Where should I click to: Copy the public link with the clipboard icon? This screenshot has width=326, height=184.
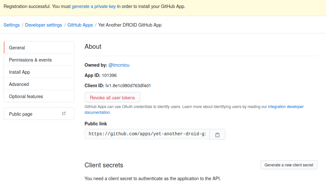pos(217,134)
